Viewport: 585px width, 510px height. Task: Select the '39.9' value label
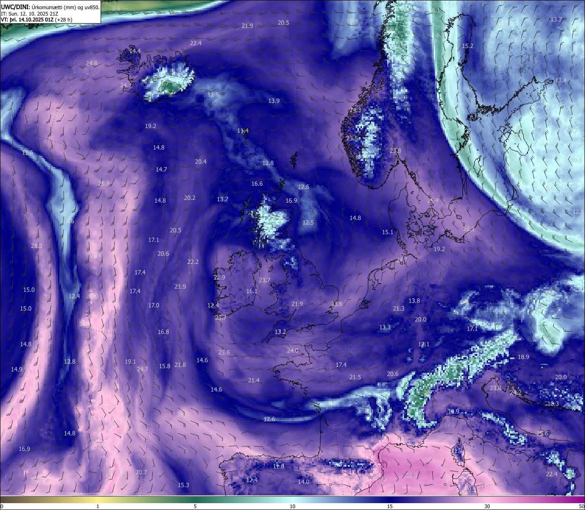coord(411,475)
